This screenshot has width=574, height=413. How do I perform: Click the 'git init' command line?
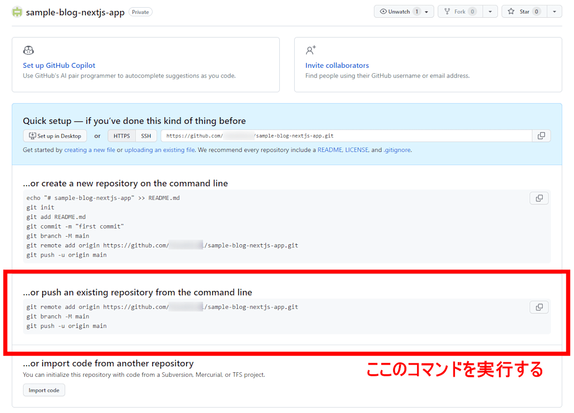(41, 207)
